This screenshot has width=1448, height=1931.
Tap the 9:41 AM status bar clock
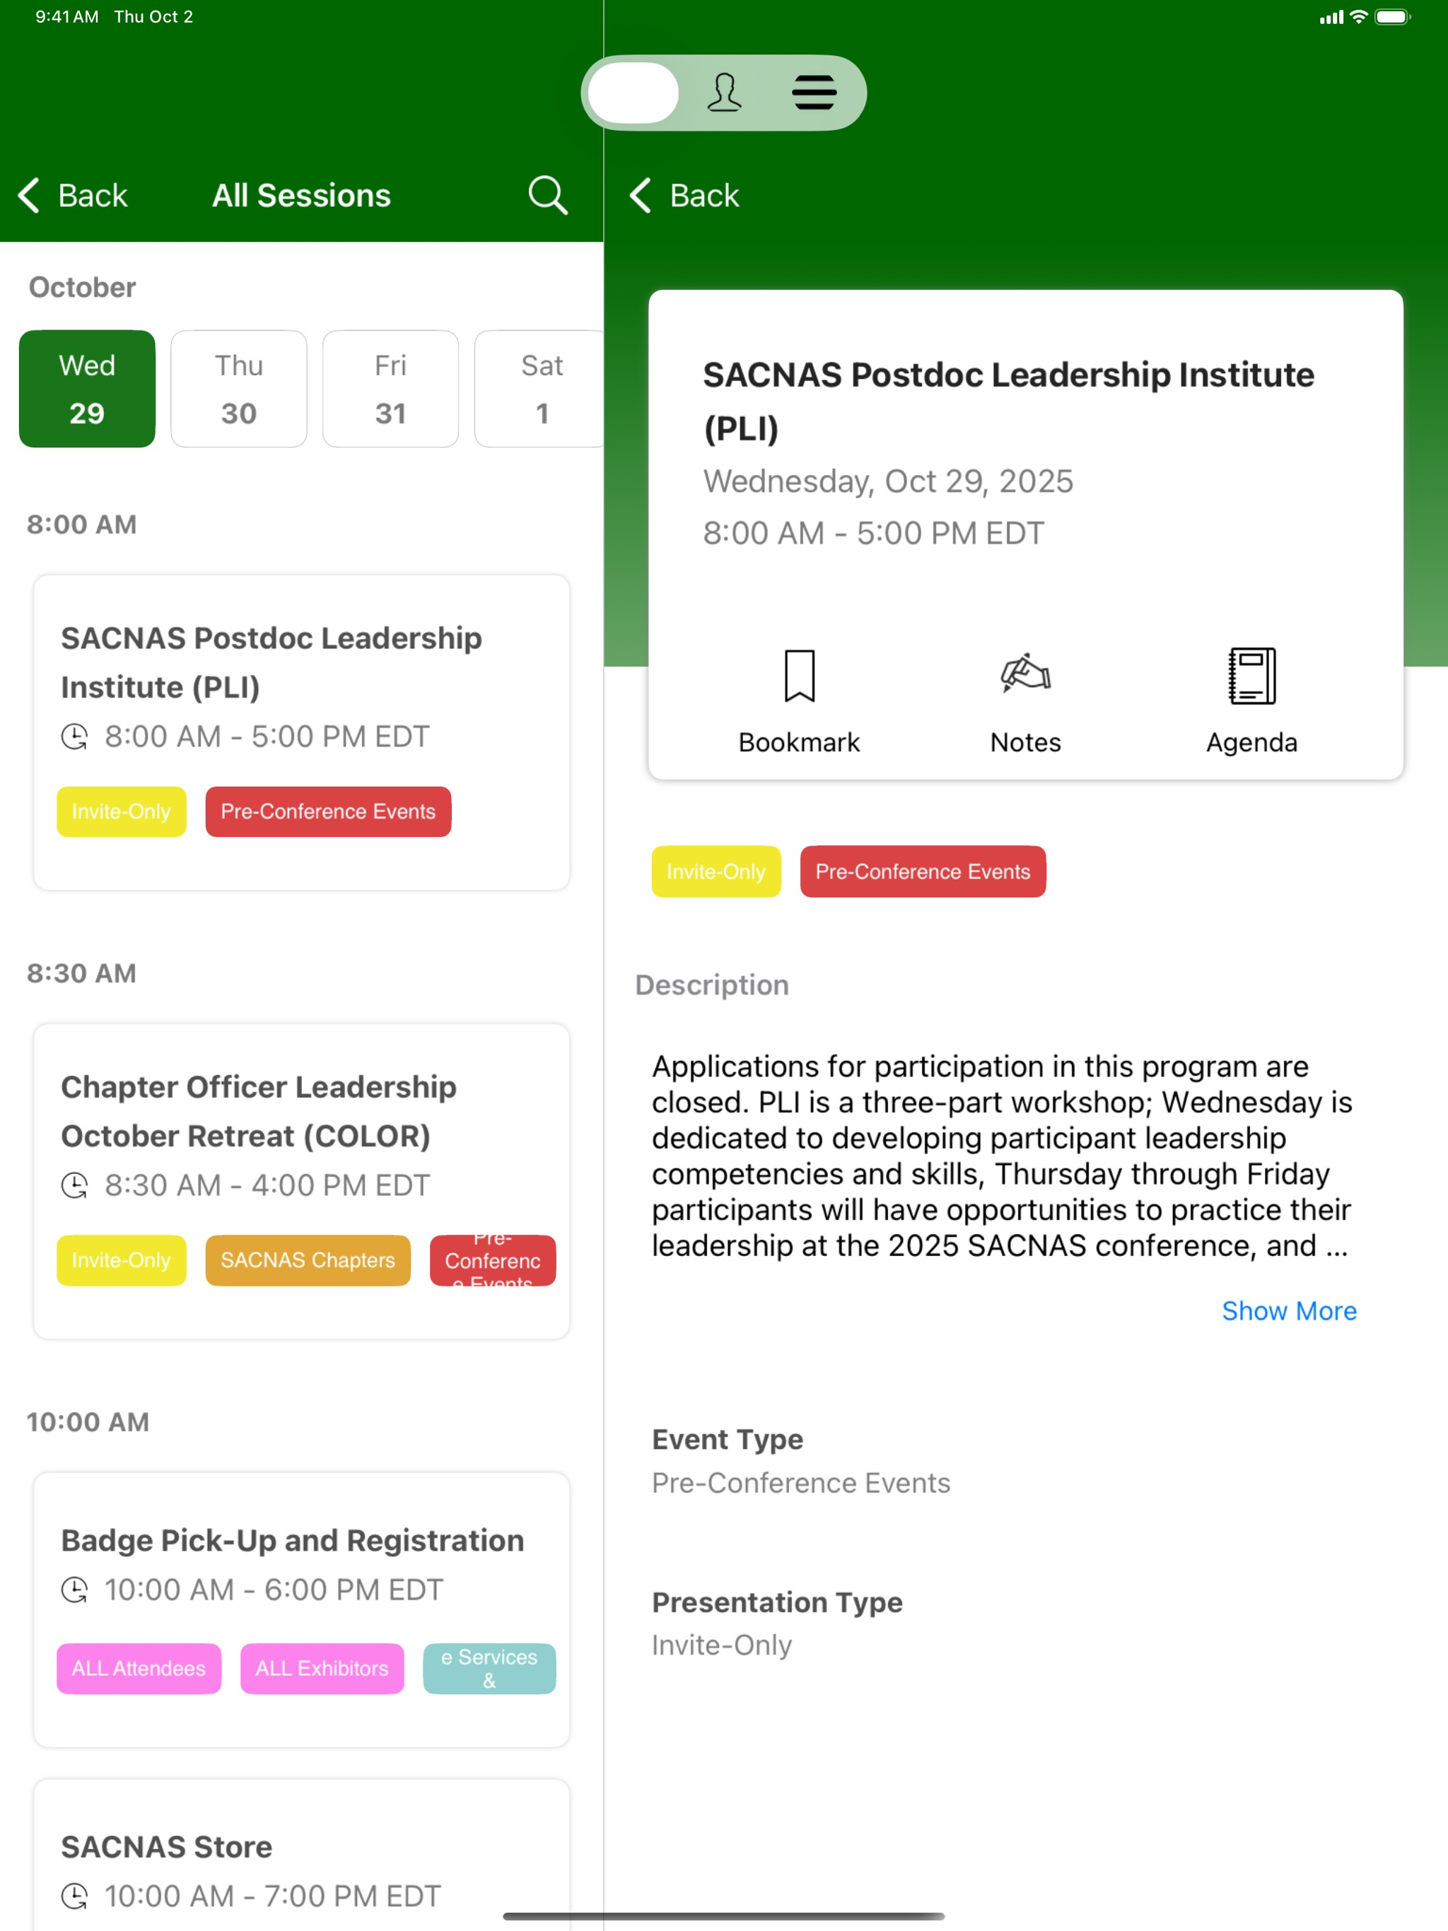(67, 16)
